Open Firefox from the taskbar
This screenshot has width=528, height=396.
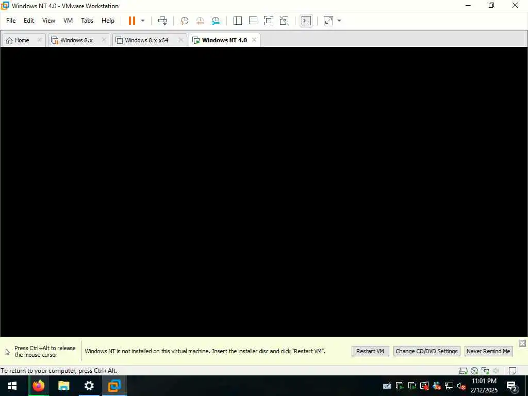click(38, 386)
